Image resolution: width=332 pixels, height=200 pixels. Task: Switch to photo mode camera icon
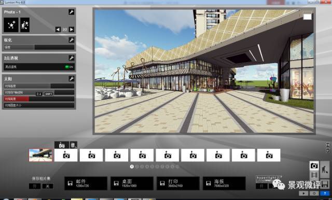click(314, 166)
